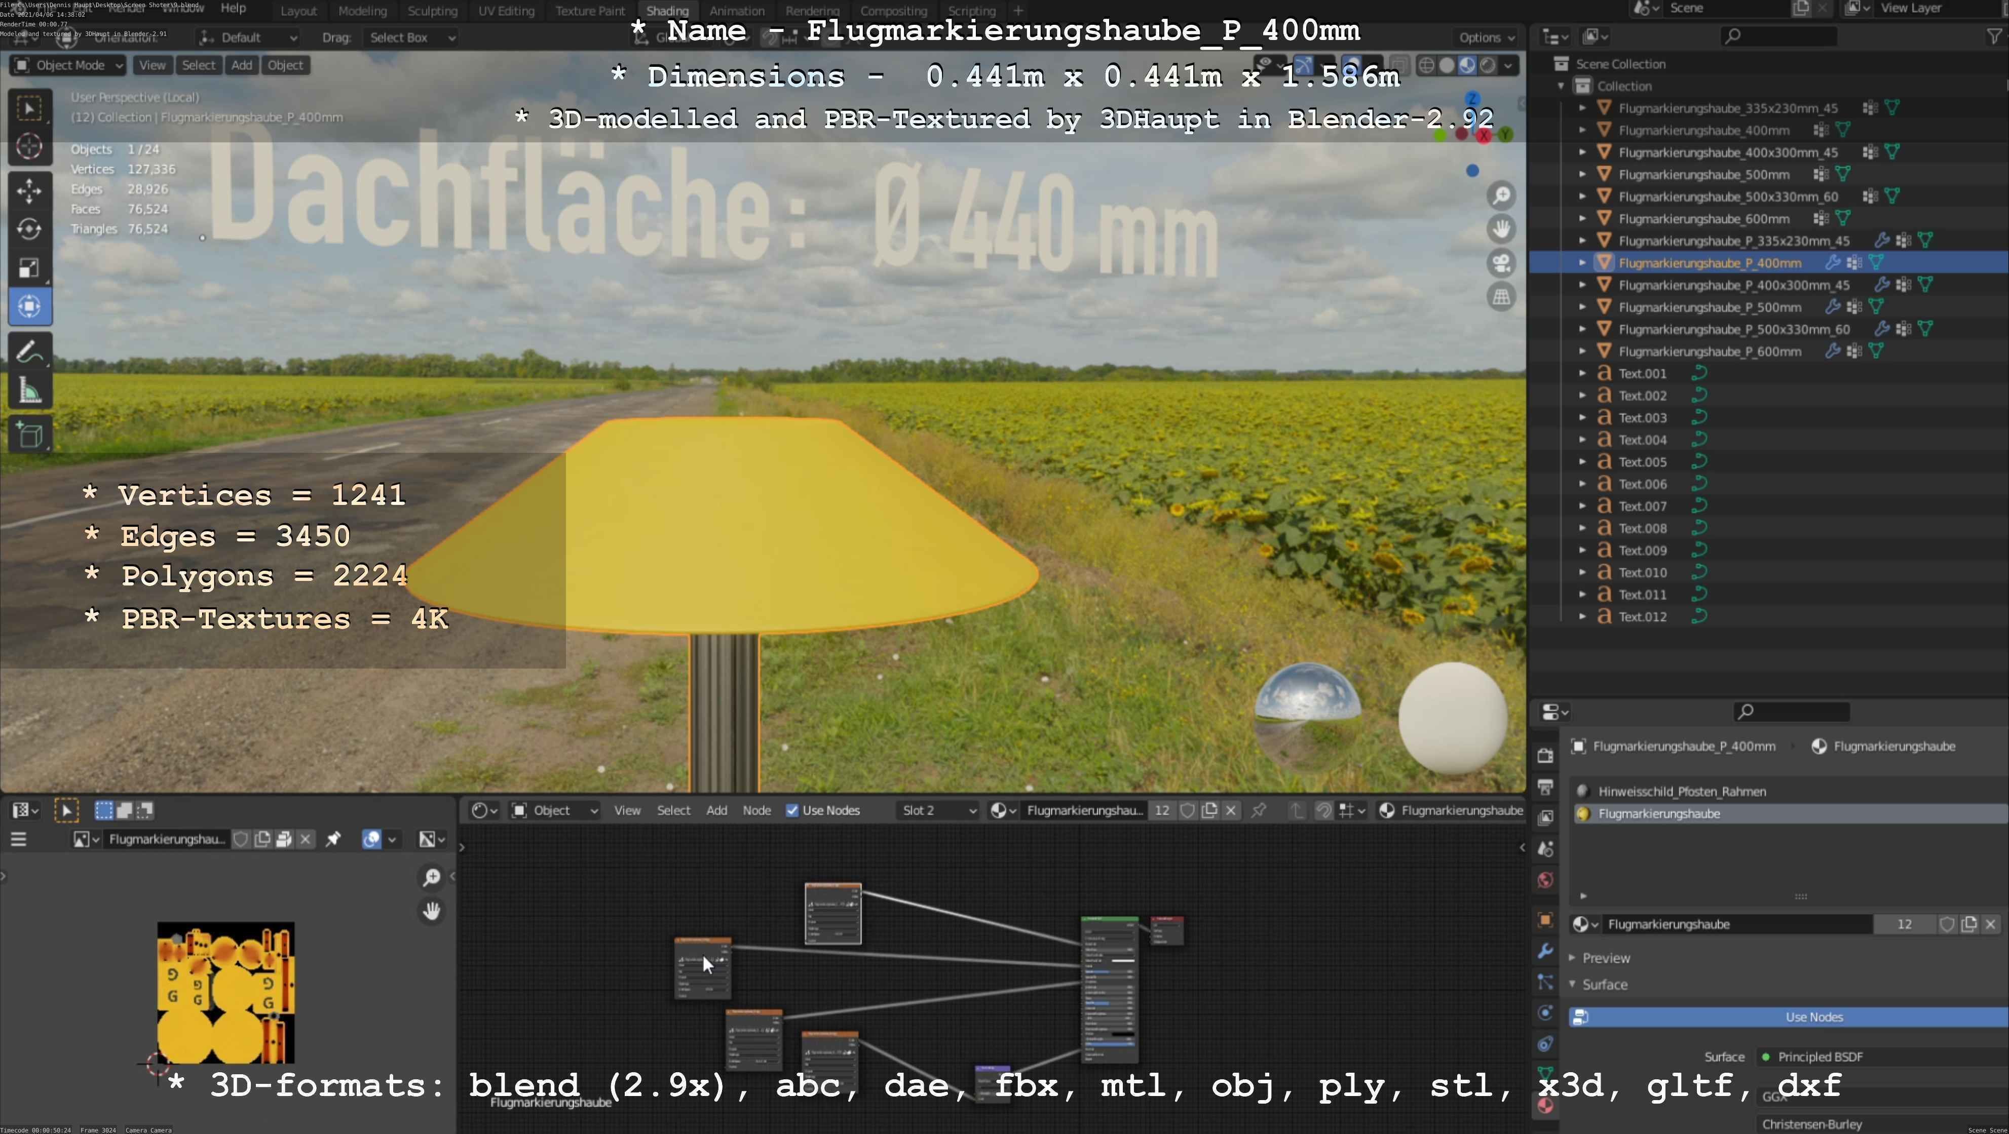Image resolution: width=2009 pixels, height=1134 pixels.
Task: Activate the Annotate pencil tool
Action: 29,351
